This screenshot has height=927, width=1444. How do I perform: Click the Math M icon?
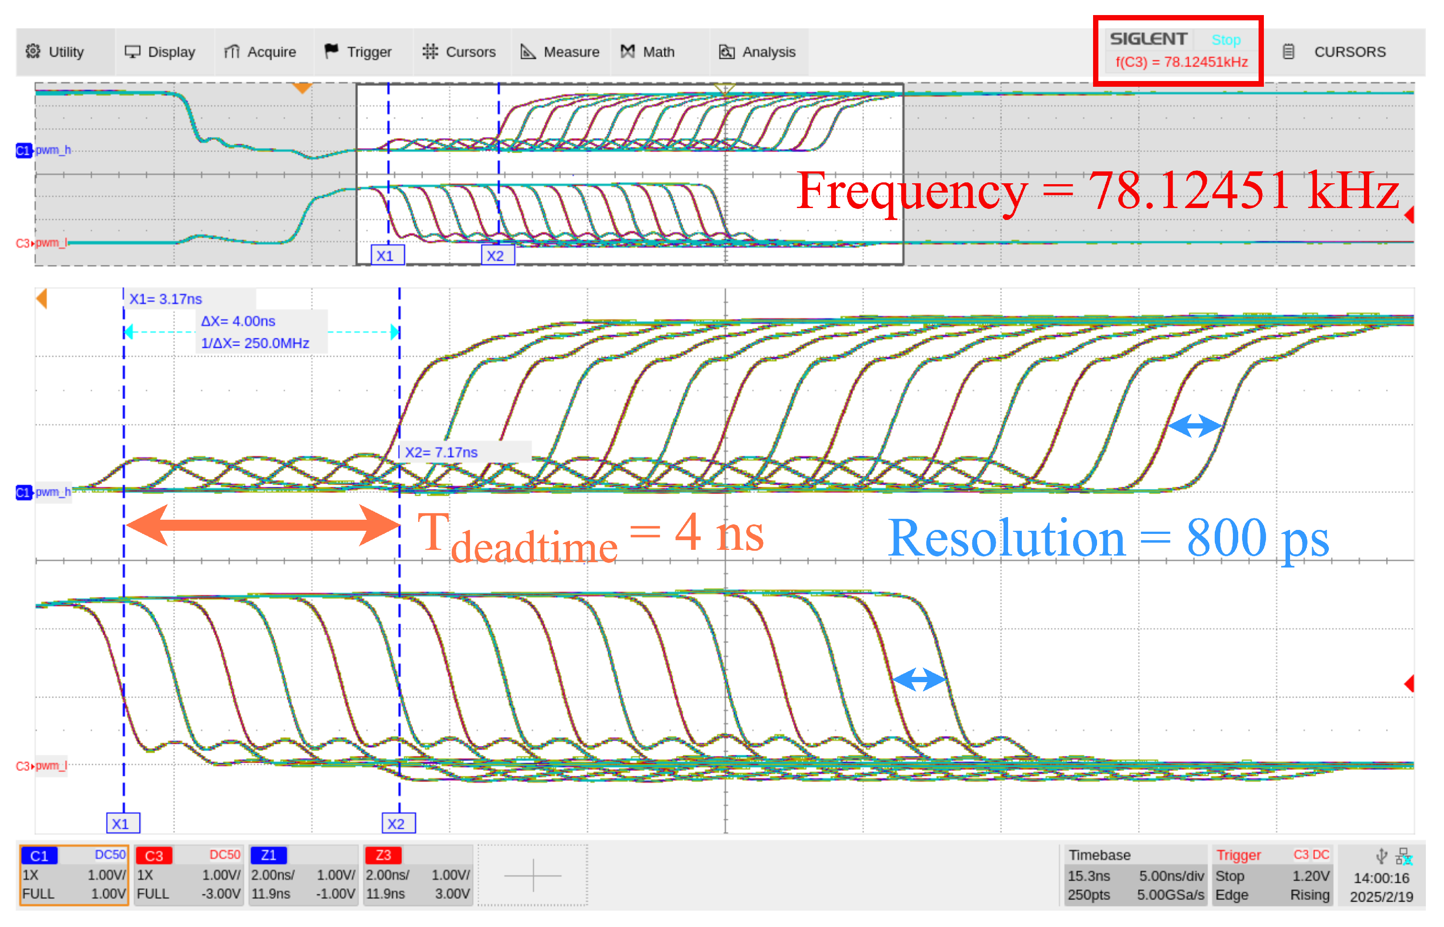click(x=628, y=52)
